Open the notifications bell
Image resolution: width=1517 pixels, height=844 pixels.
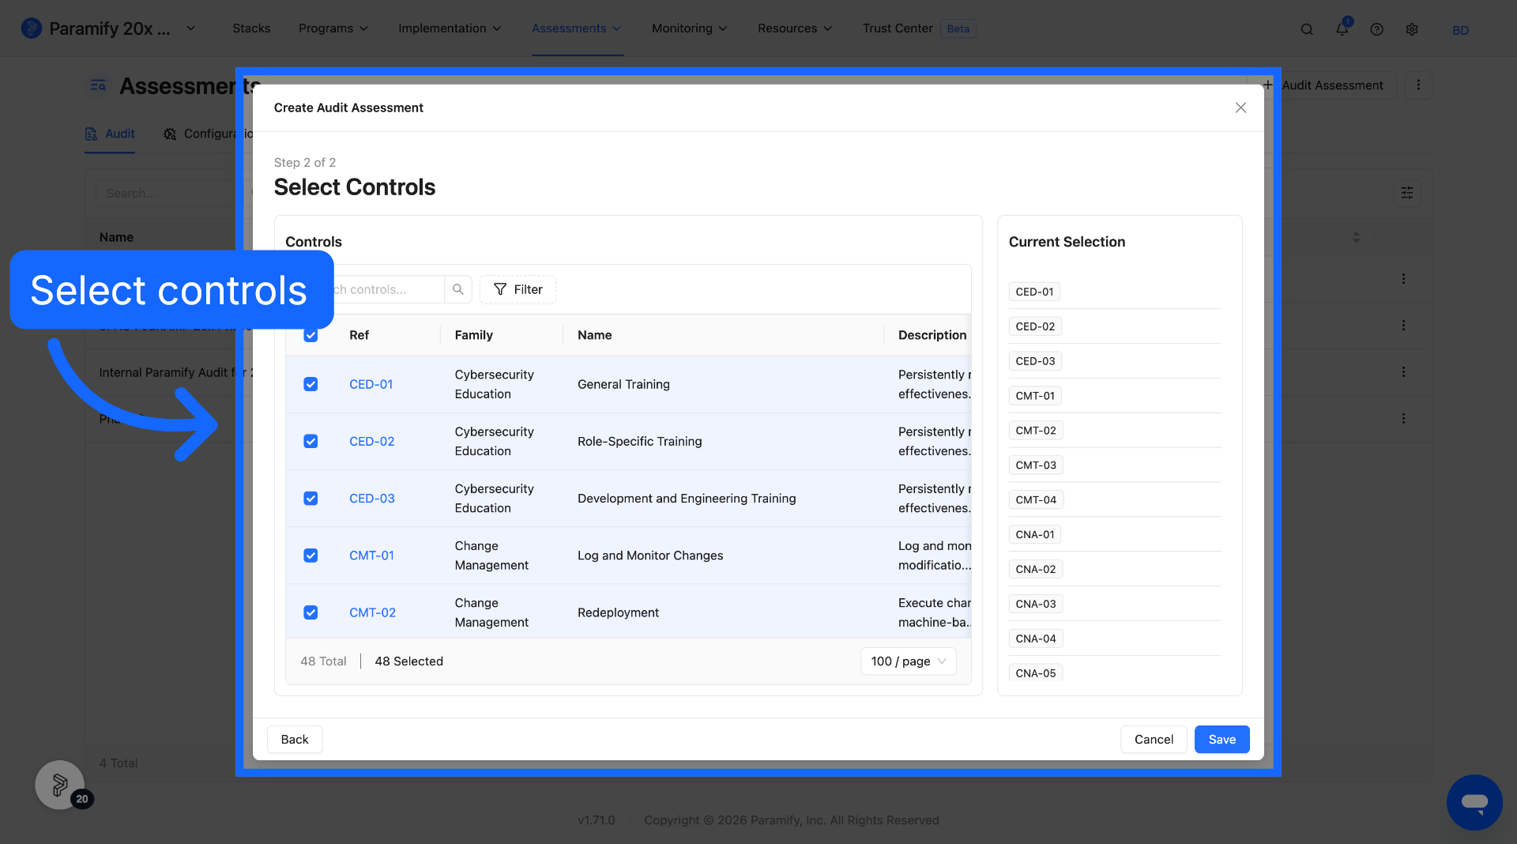tap(1342, 28)
